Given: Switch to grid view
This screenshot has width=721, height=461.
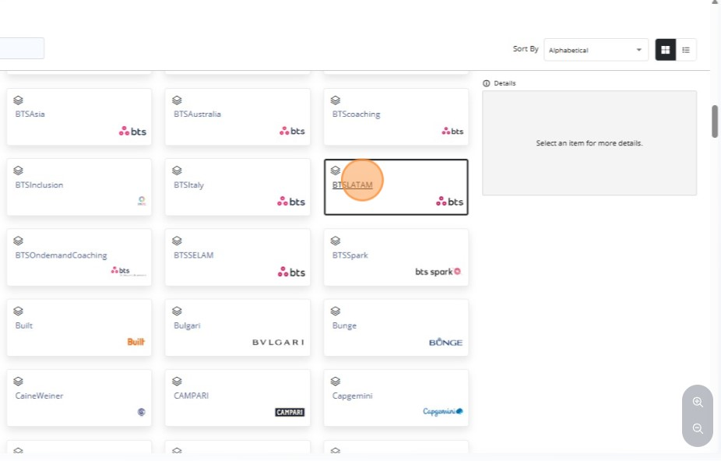Looking at the screenshot, I should pyautogui.click(x=665, y=50).
